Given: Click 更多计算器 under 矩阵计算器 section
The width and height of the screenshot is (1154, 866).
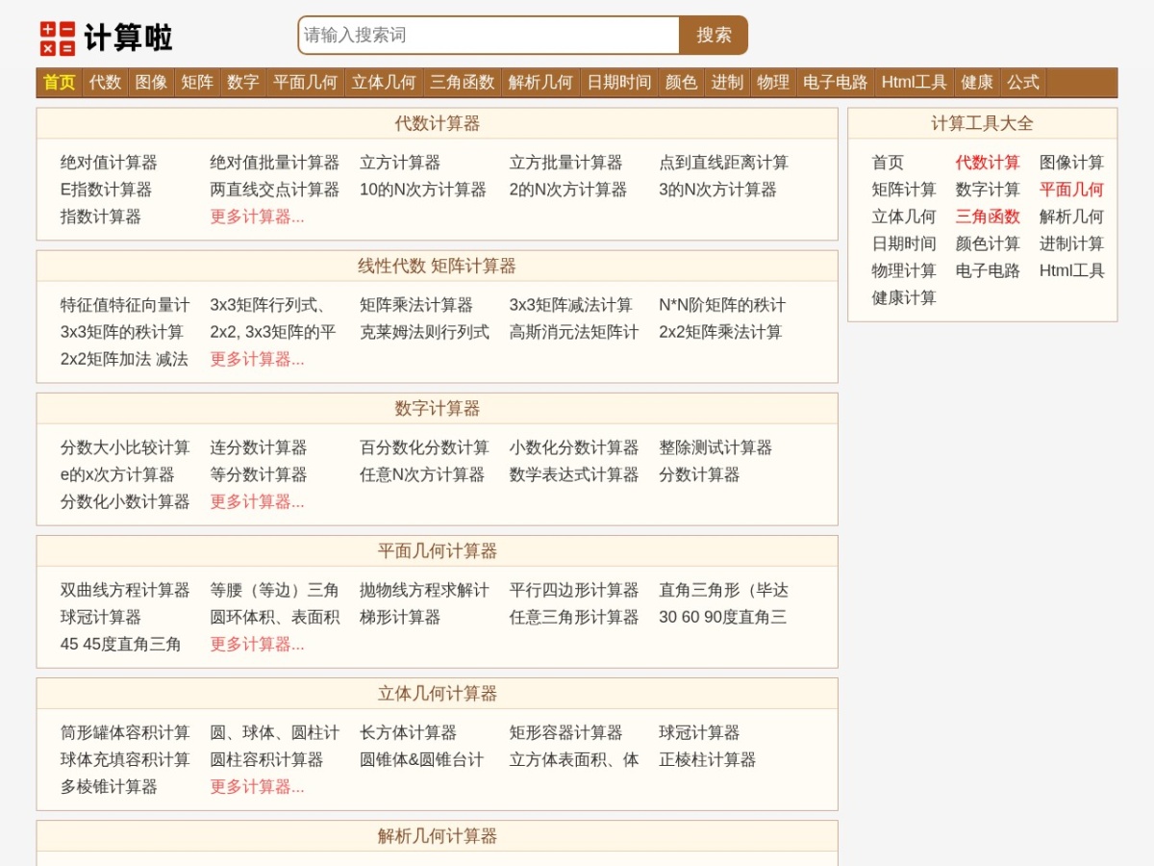Looking at the screenshot, I should [257, 359].
